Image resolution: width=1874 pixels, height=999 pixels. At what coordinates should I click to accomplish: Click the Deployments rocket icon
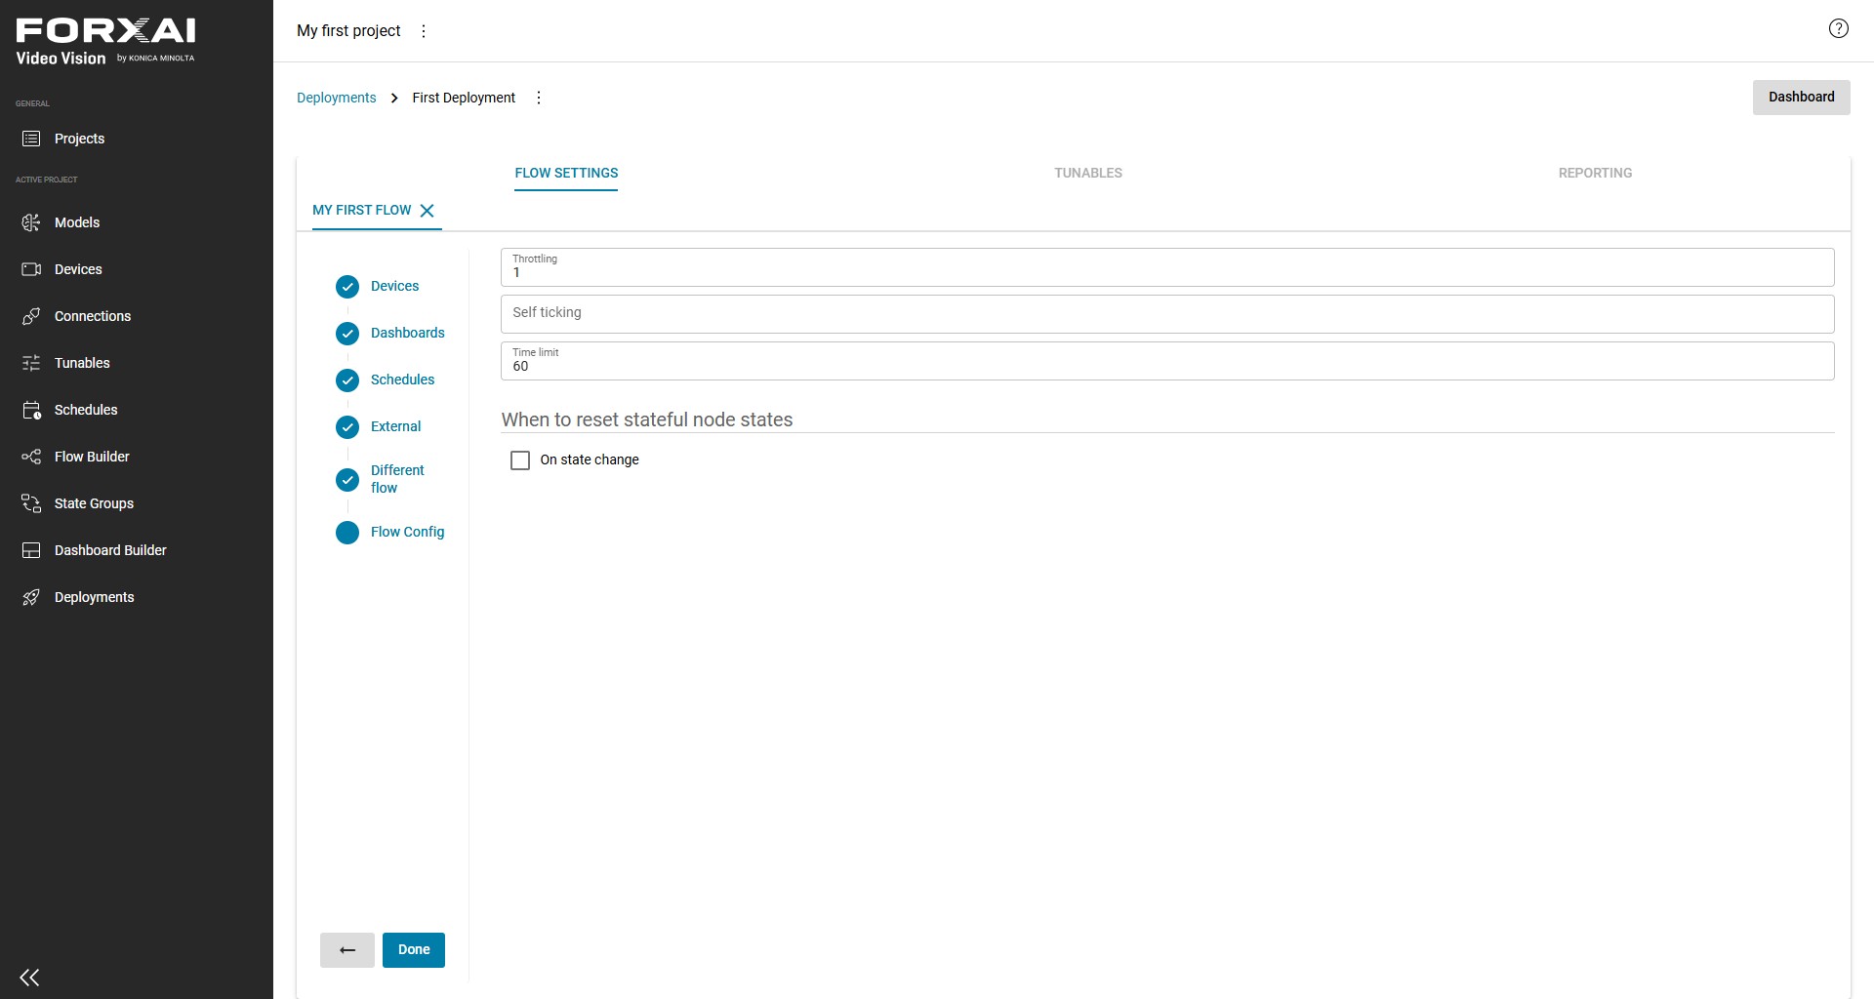click(x=31, y=597)
